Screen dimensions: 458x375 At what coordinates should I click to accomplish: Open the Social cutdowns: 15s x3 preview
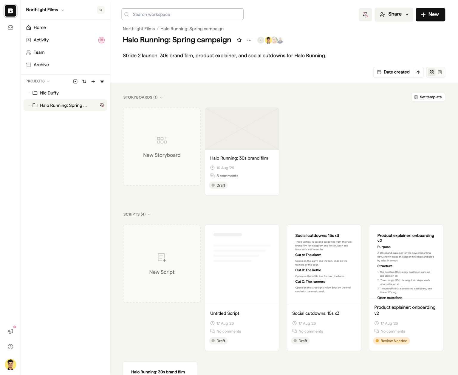point(324,265)
